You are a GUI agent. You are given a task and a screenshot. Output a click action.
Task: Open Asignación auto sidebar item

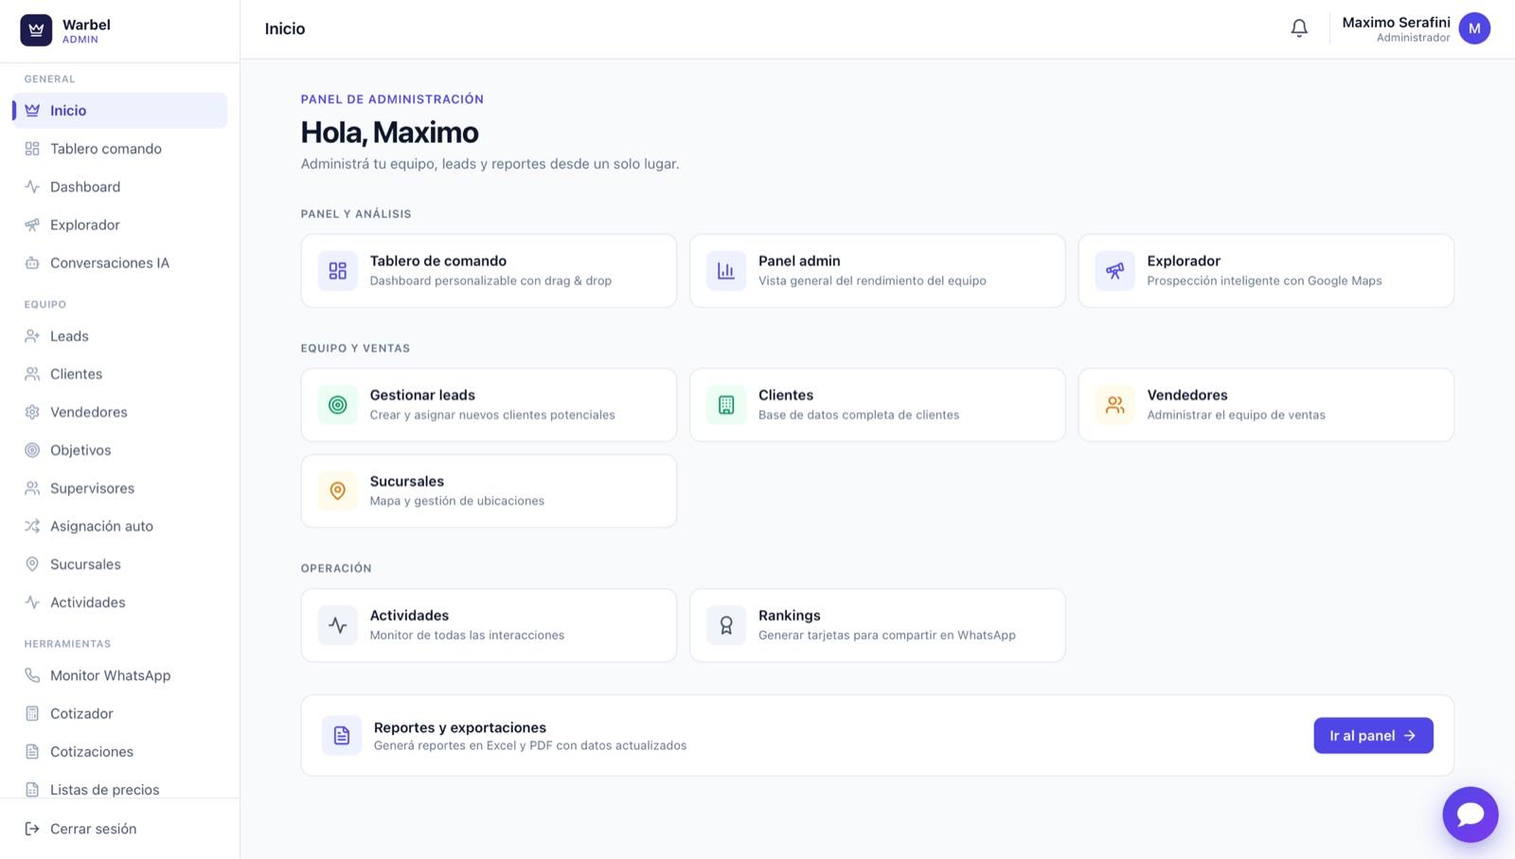tap(120, 526)
